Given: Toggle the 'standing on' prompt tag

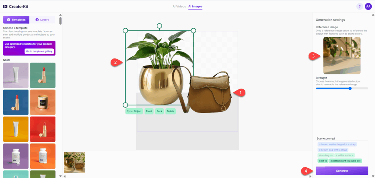Looking at the screenshot, I should coord(325,155).
